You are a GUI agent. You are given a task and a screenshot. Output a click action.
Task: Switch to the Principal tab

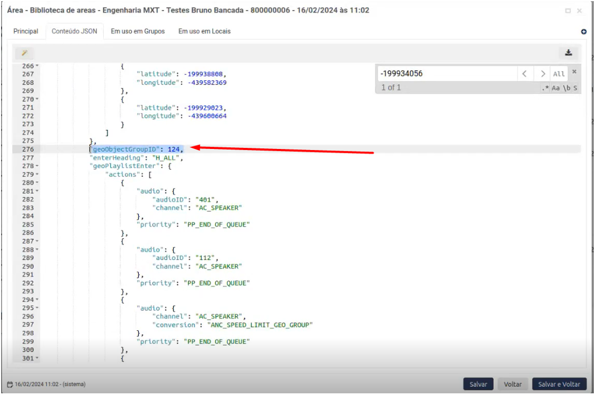[26, 31]
